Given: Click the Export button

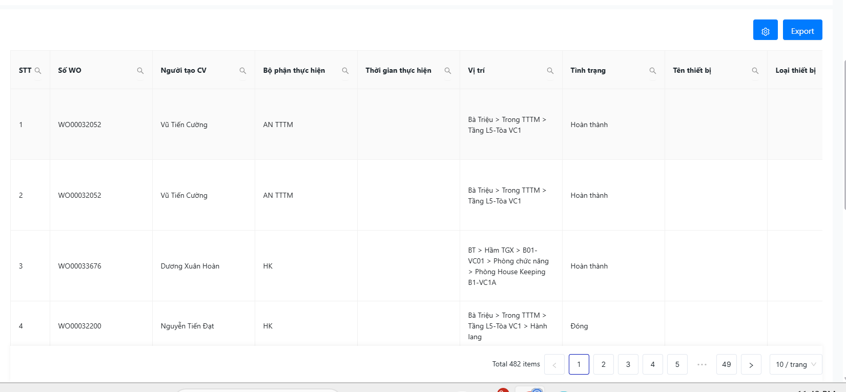Looking at the screenshot, I should tap(802, 31).
